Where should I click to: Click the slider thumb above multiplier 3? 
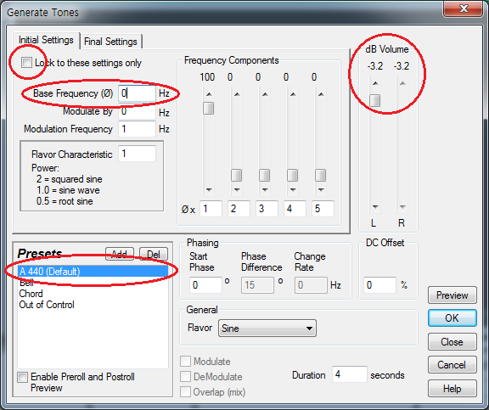[265, 175]
